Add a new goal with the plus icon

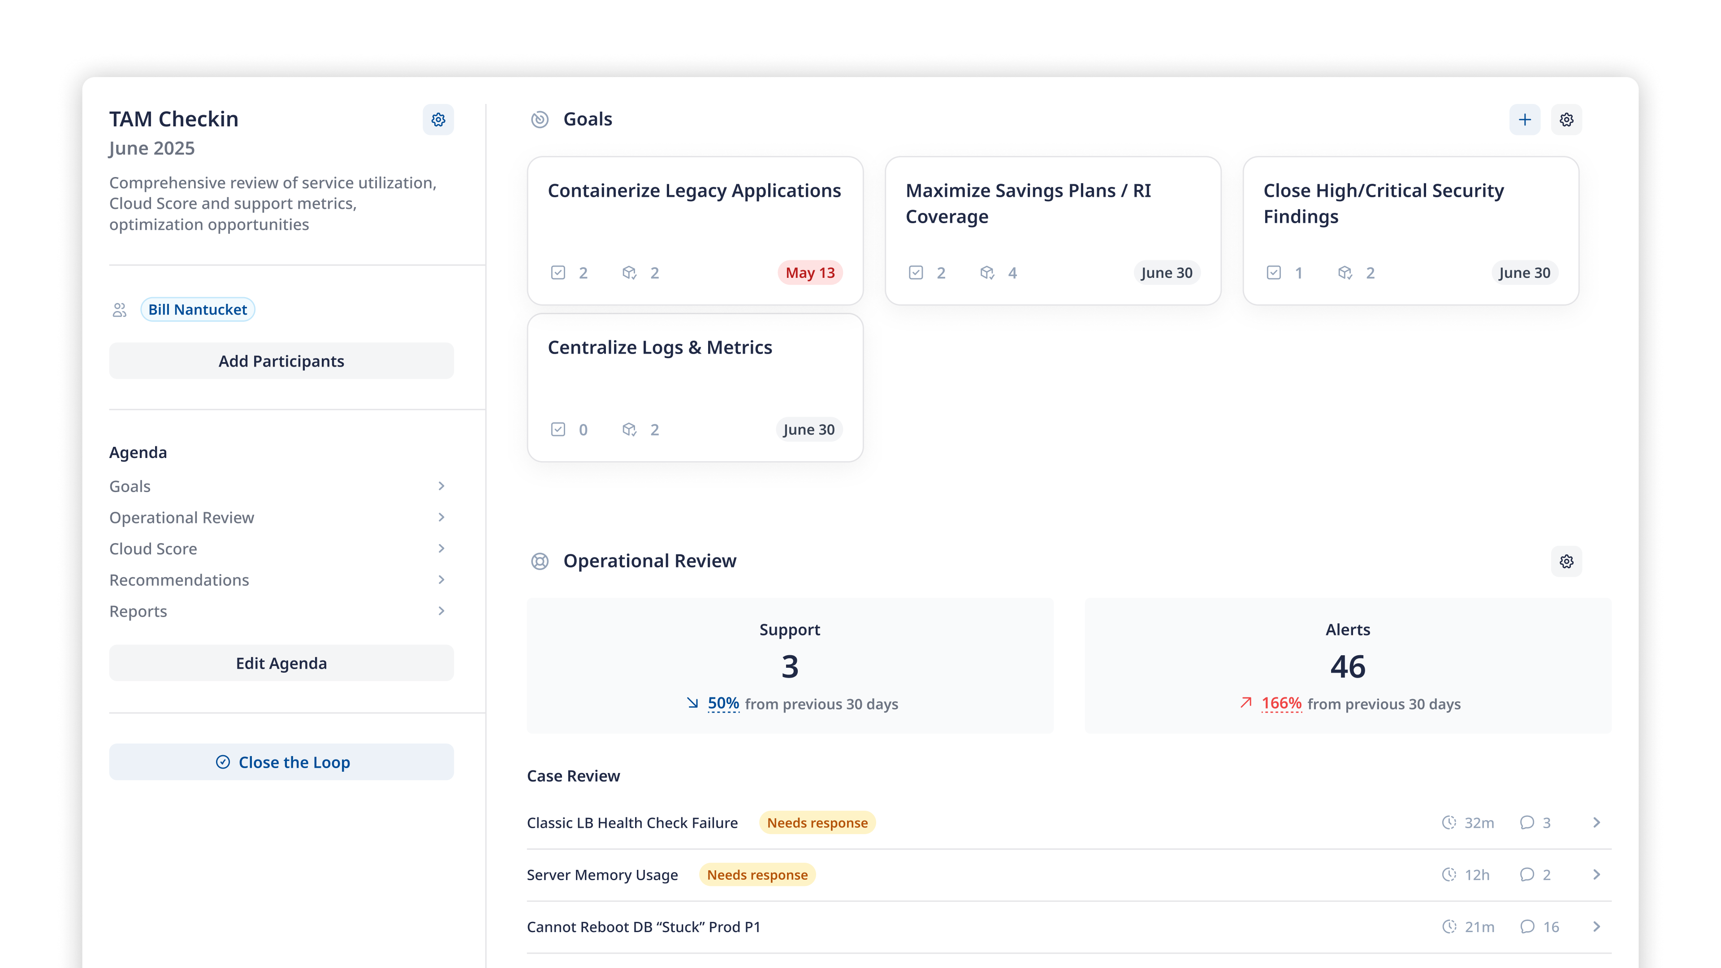click(x=1525, y=119)
